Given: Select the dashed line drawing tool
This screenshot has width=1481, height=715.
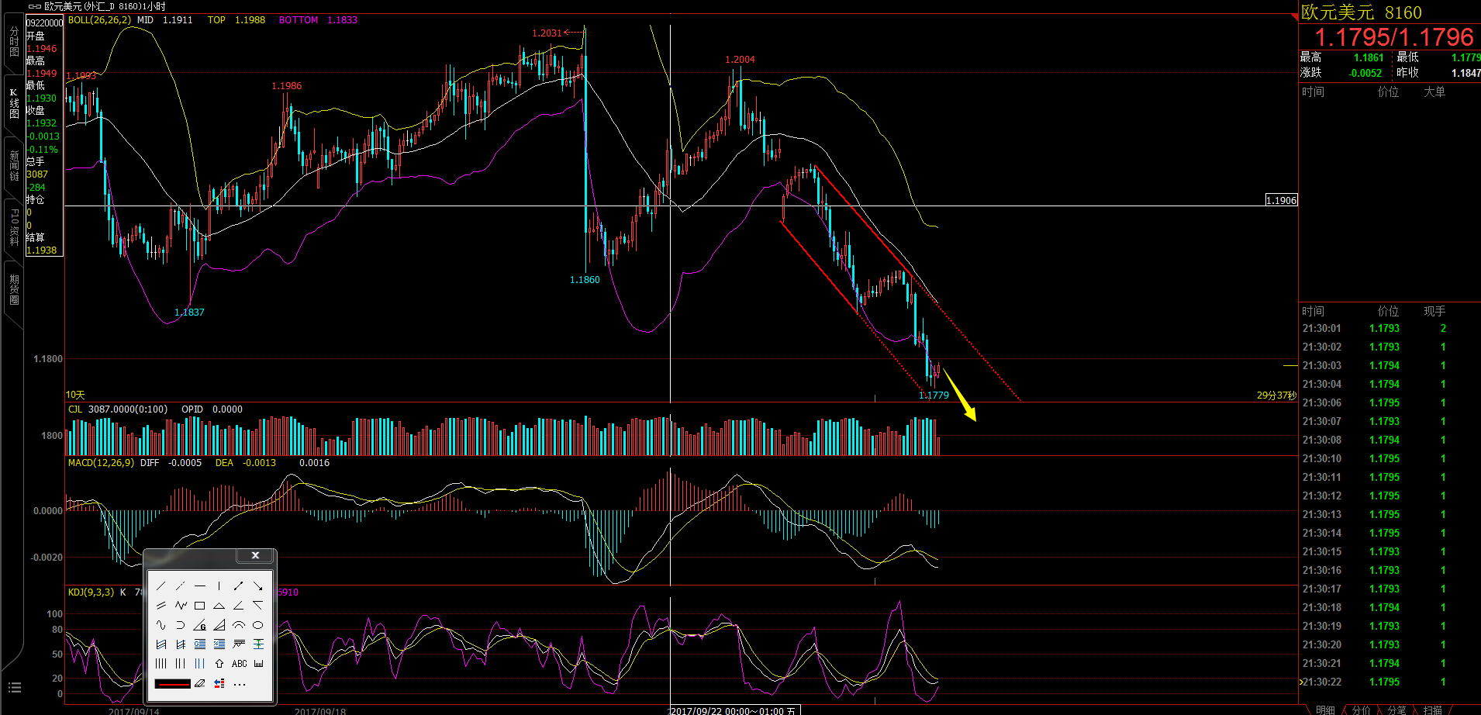Looking at the screenshot, I should pyautogui.click(x=181, y=586).
